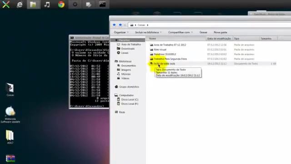Sort by Nome column header
Viewport: 291px width, 164px height.
(x=176, y=39)
